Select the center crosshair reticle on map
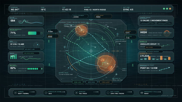The width and height of the screenshot is (182, 102). coord(91,51)
